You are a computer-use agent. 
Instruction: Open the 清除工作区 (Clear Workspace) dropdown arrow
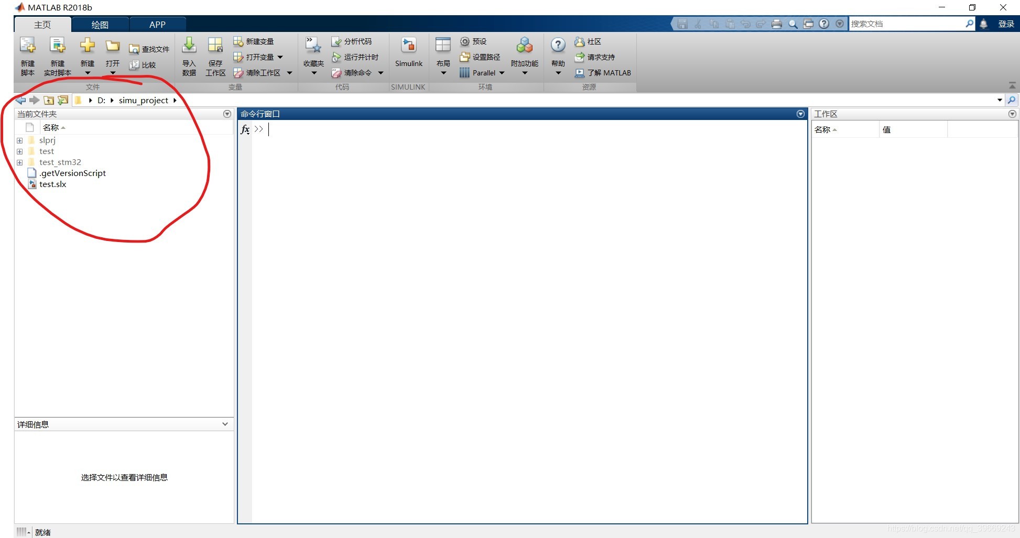tap(289, 73)
